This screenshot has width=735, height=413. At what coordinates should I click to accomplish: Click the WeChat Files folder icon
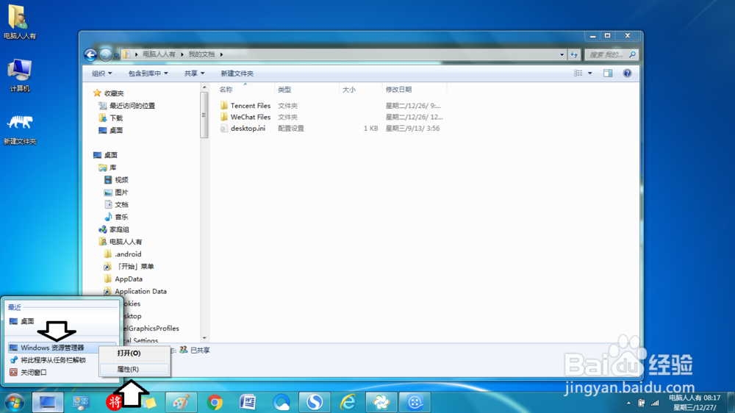(x=224, y=117)
